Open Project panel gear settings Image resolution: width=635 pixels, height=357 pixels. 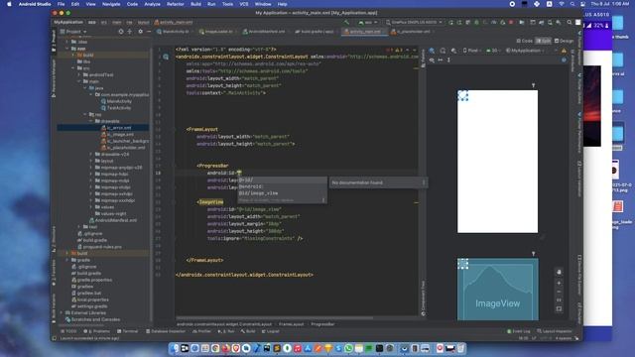tap(140, 31)
